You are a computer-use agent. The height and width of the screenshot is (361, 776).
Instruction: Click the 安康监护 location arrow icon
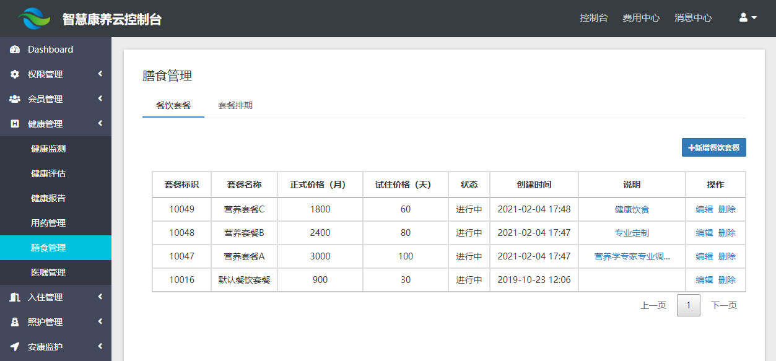[x=15, y=347]
